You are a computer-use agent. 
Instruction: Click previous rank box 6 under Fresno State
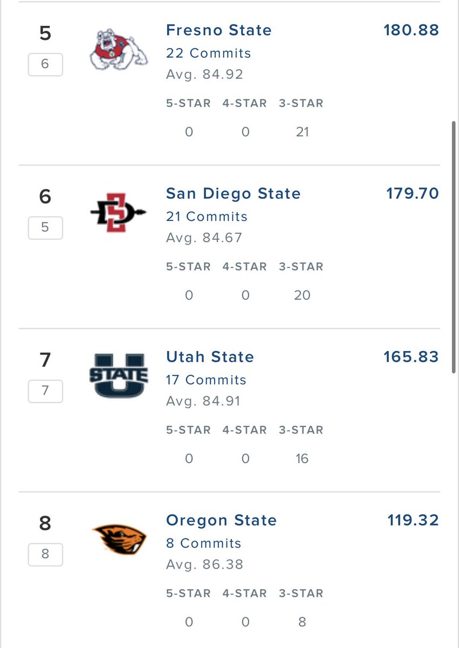click(x=45, y=64)
